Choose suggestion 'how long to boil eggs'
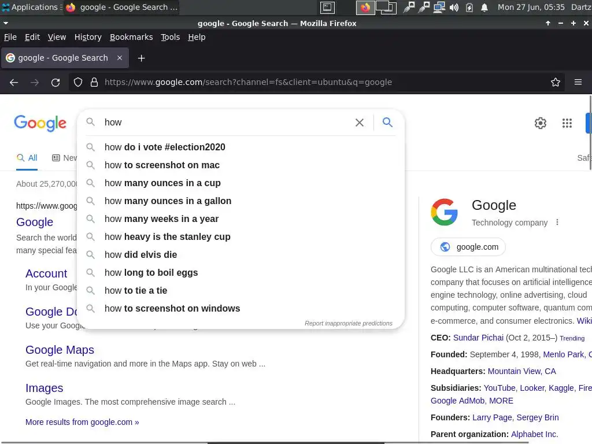Image resolution: width=592 pixels, height=444 pixels. coord(240,273)
